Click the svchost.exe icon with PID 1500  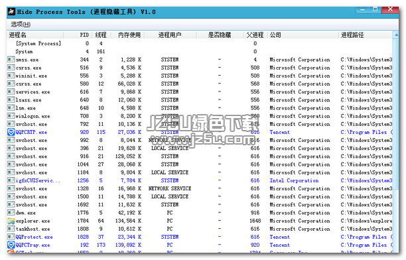click(x=11, y=196)
